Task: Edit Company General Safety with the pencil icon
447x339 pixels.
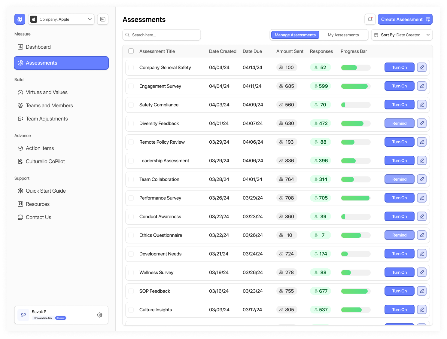Action: [421, 67]
